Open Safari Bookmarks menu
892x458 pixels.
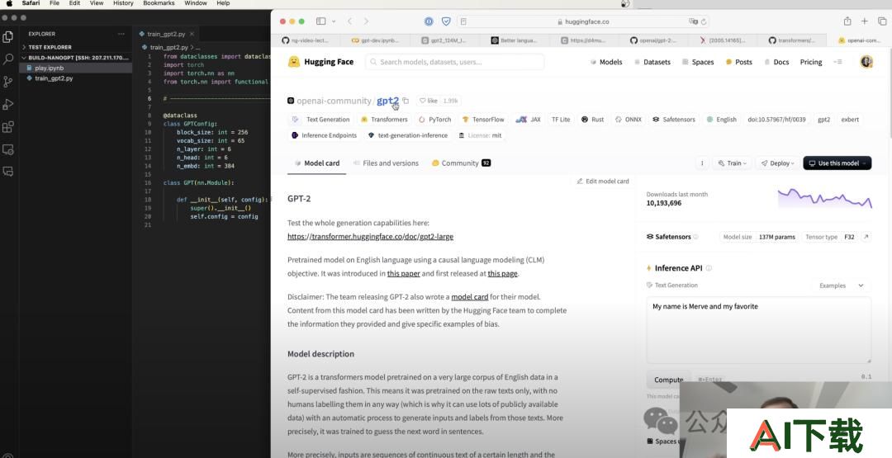coord(159,3)
